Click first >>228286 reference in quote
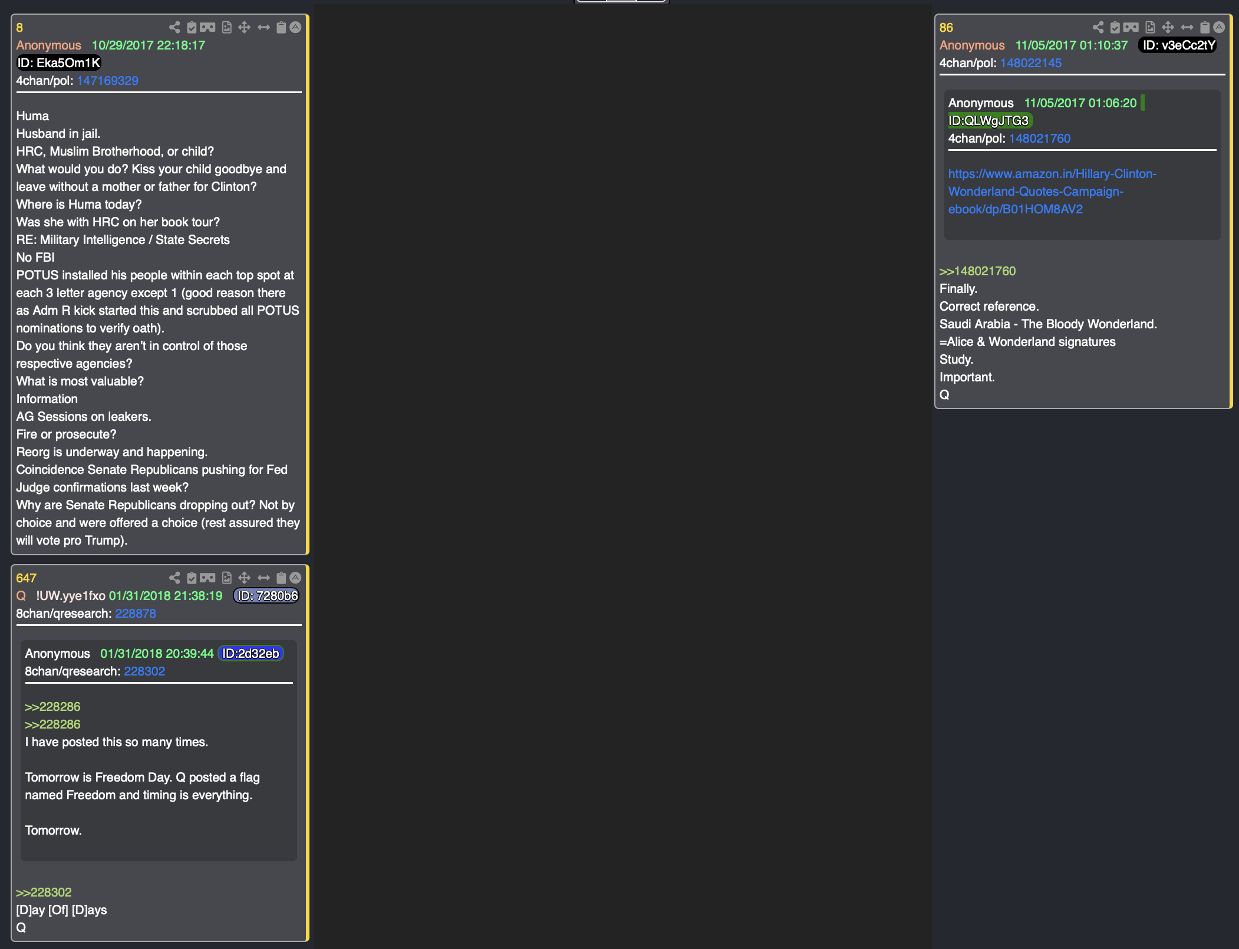Viewport: 1239px width, 949px height. pyautogui.click(x=52, y=707)
